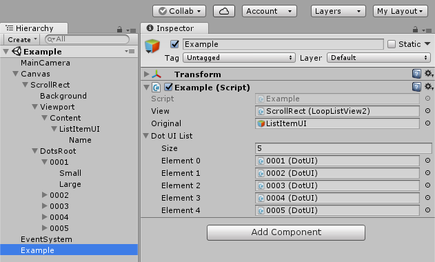The image size is (435, 262).
Task: Toggle the Example (Script) enabled checkbox
Action: [x=168, y=87]
